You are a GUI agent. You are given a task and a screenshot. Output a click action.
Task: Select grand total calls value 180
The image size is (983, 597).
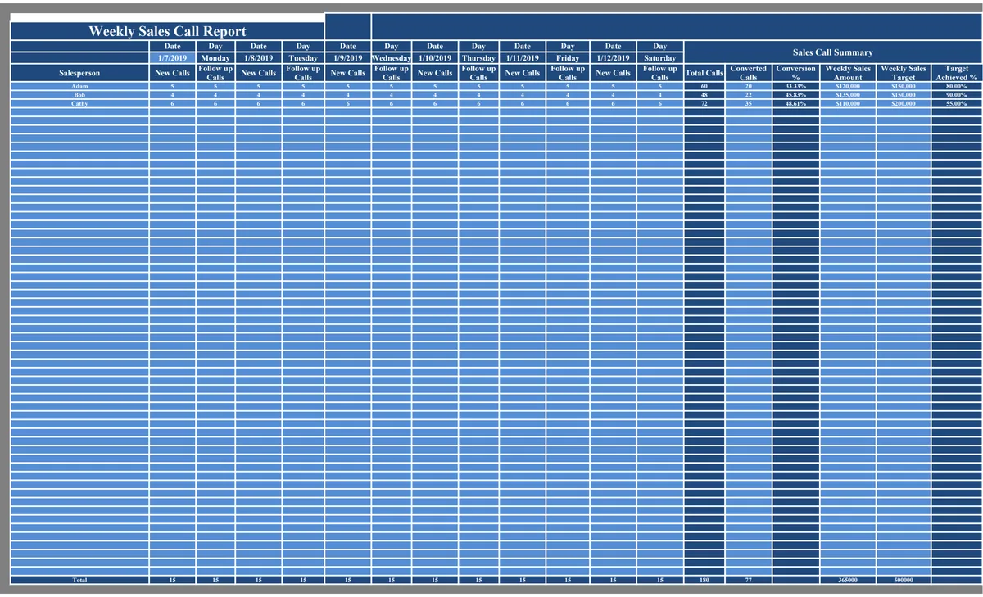click(x=704, y=580)
